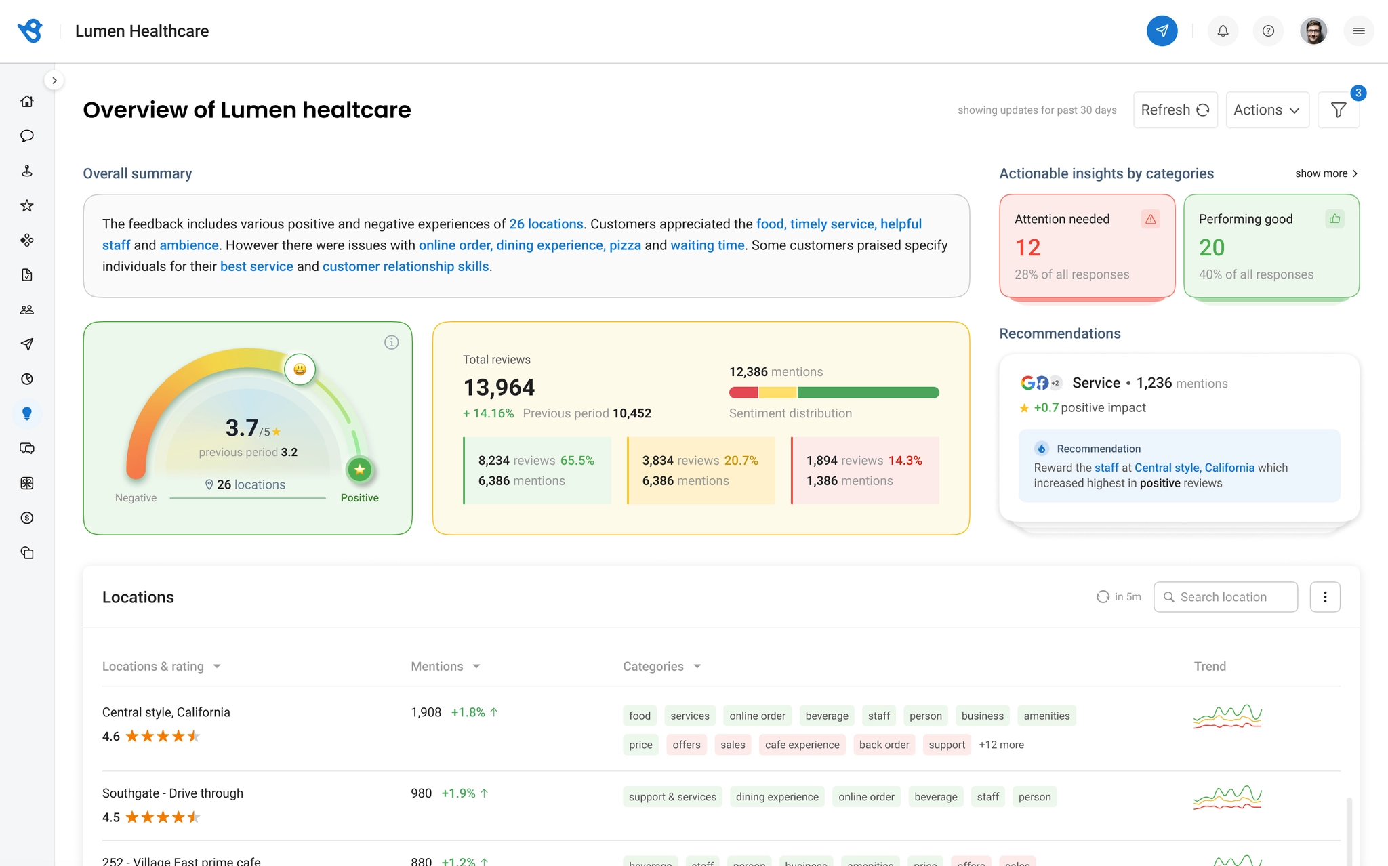Click the thumbs-up icon on Performing good card

click(x=1334, y=219)
